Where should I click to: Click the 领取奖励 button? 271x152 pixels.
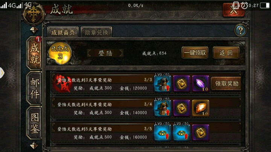[x=226, y=84]
